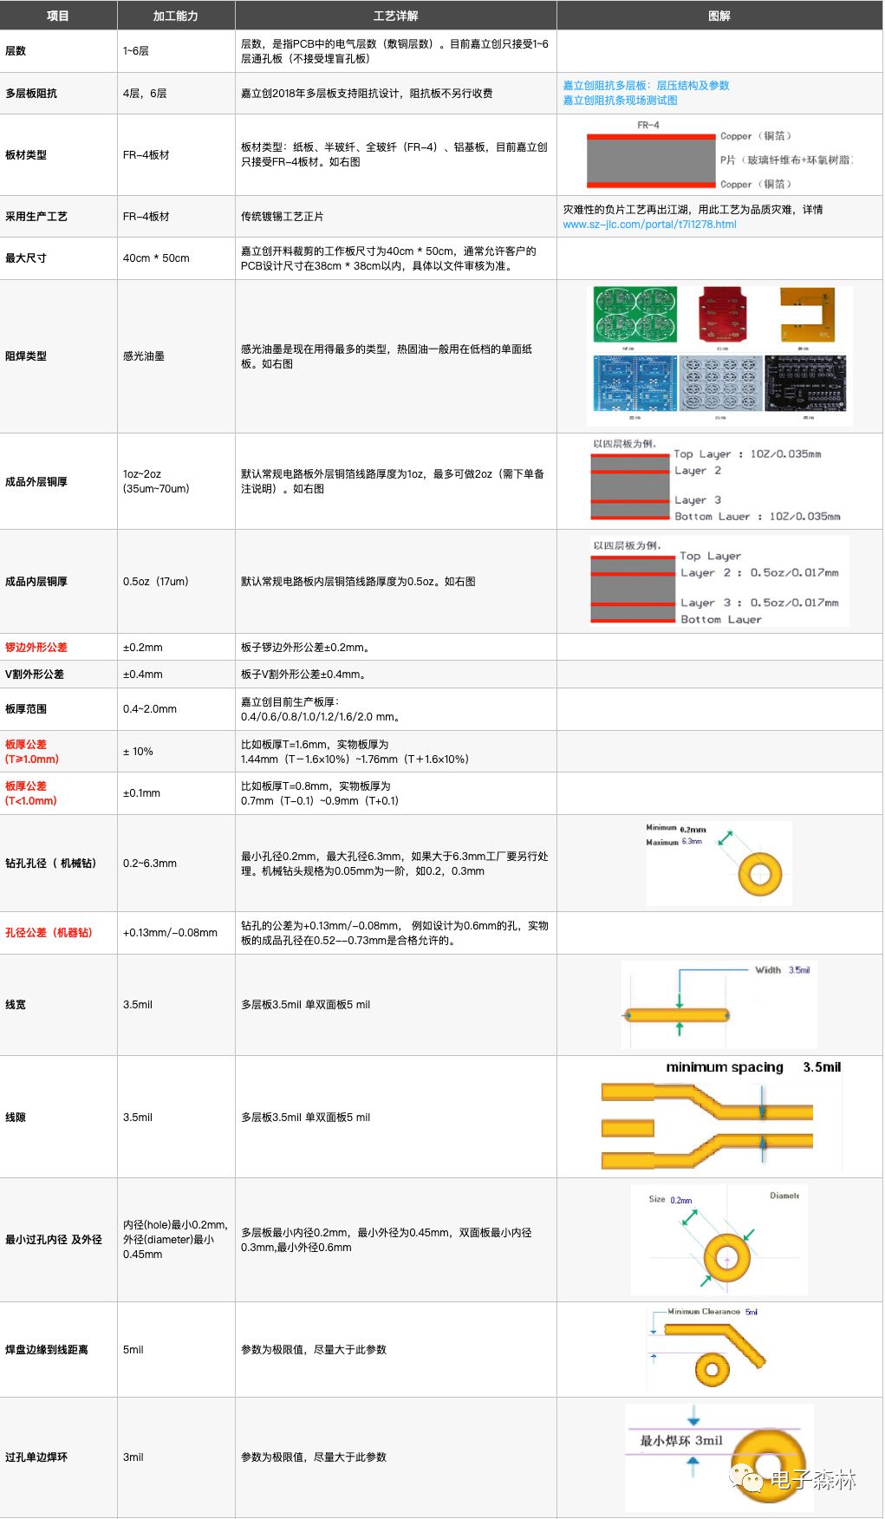Open the inner layer 0.5oz/0.017mm copper diagram
Image resolution: width=885 pixels, height=1519 pixels.
[x=719, y=582]
